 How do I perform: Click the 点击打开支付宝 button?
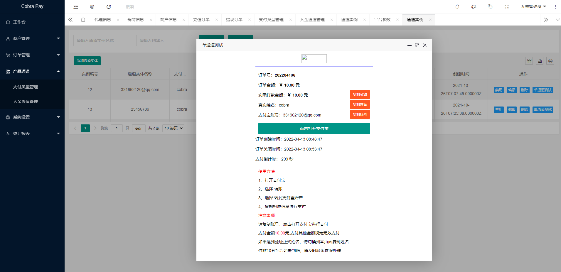point(314,128)
